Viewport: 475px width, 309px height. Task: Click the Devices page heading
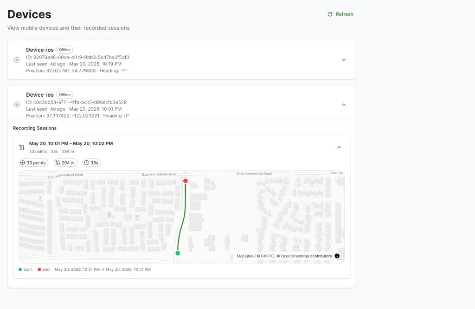click(29, 14)
